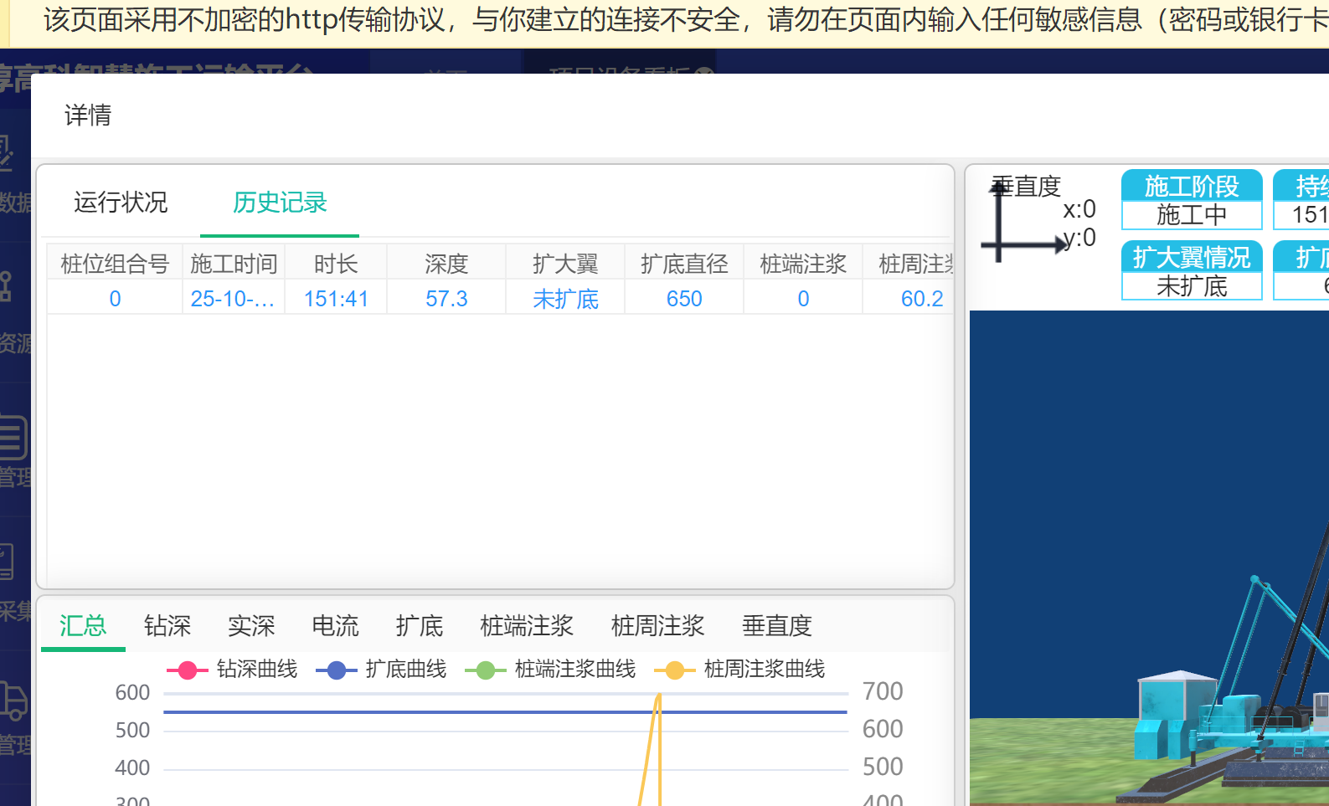
Task: Click the truck icon in left sidebar
Action: tap(14, 701)
